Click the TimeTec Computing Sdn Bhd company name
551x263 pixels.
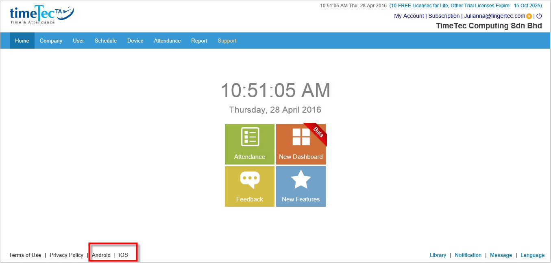(489, 26)
